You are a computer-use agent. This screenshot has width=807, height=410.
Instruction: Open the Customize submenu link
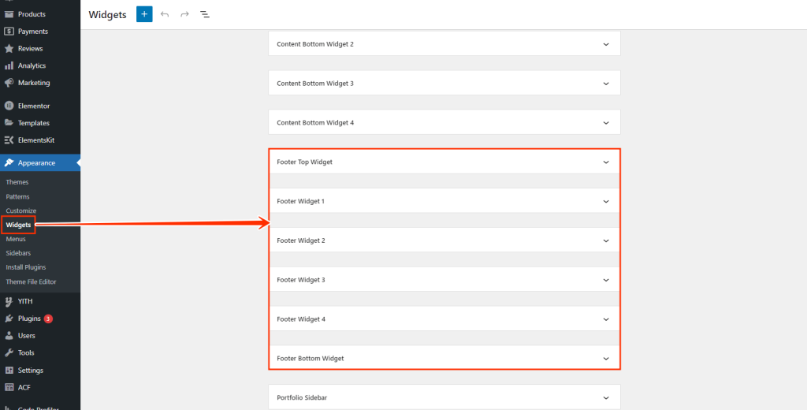tap(21, 211)
